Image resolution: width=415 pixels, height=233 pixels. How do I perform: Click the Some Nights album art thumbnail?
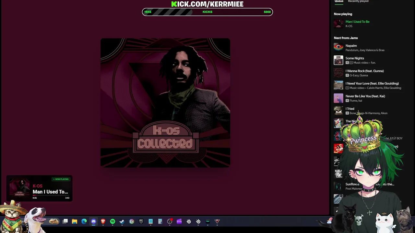338,60
